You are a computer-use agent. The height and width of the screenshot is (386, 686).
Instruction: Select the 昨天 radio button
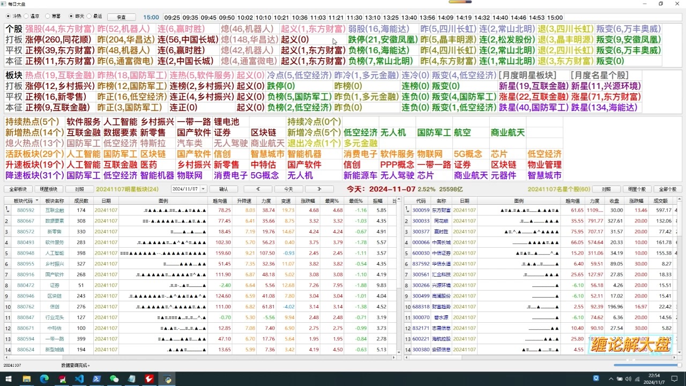click(x=76, y=17)
